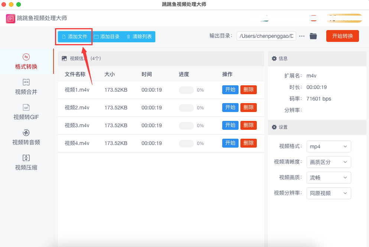Click the bitrate value 71601 bps
The width and height of the screenshot is (369, 247).
[x=318, y=99]
